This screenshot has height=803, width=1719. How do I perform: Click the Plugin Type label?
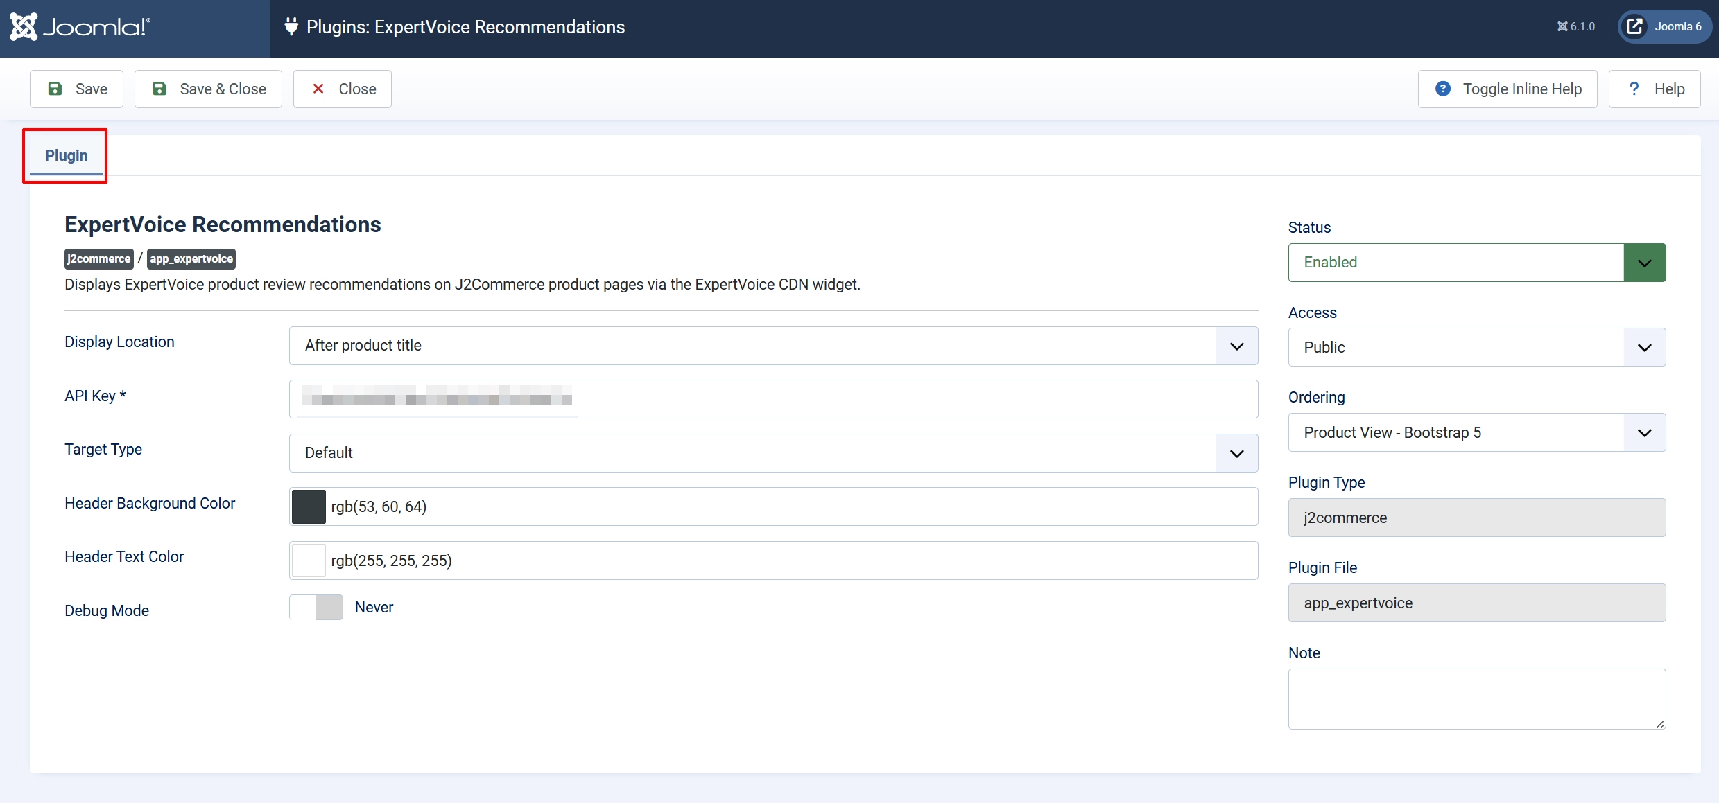(x=1327, y=482)
